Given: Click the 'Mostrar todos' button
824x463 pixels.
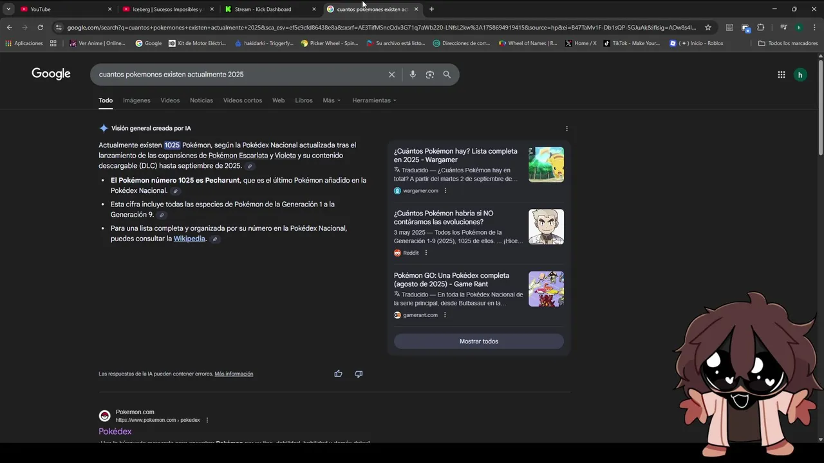Looking at the screenshot, I should click(479, 341).
